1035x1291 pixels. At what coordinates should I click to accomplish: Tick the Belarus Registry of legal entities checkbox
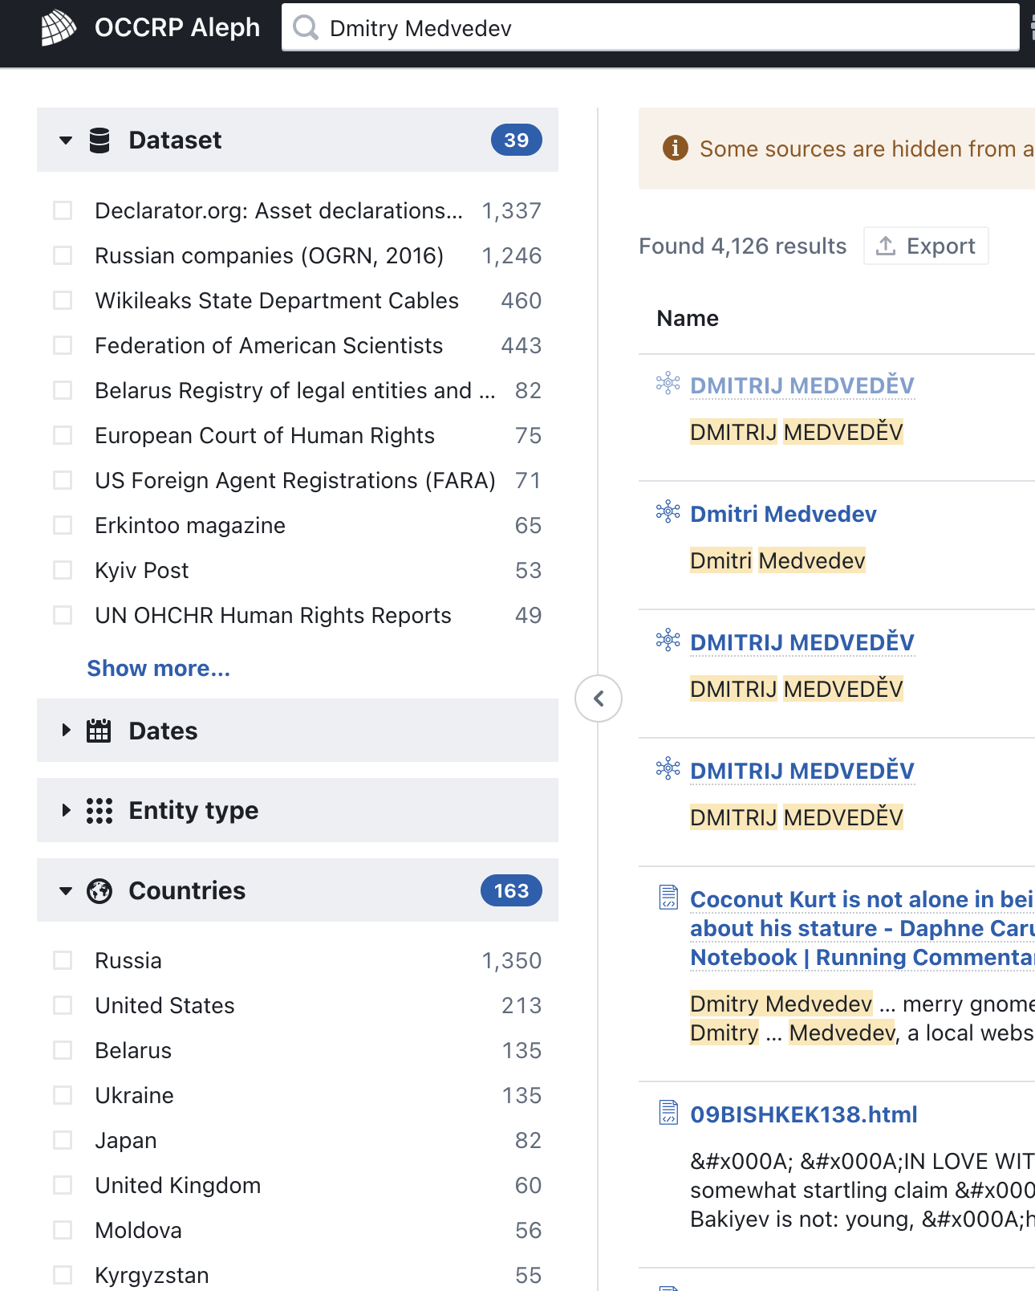pyautogui.click(x=63, y=390)
